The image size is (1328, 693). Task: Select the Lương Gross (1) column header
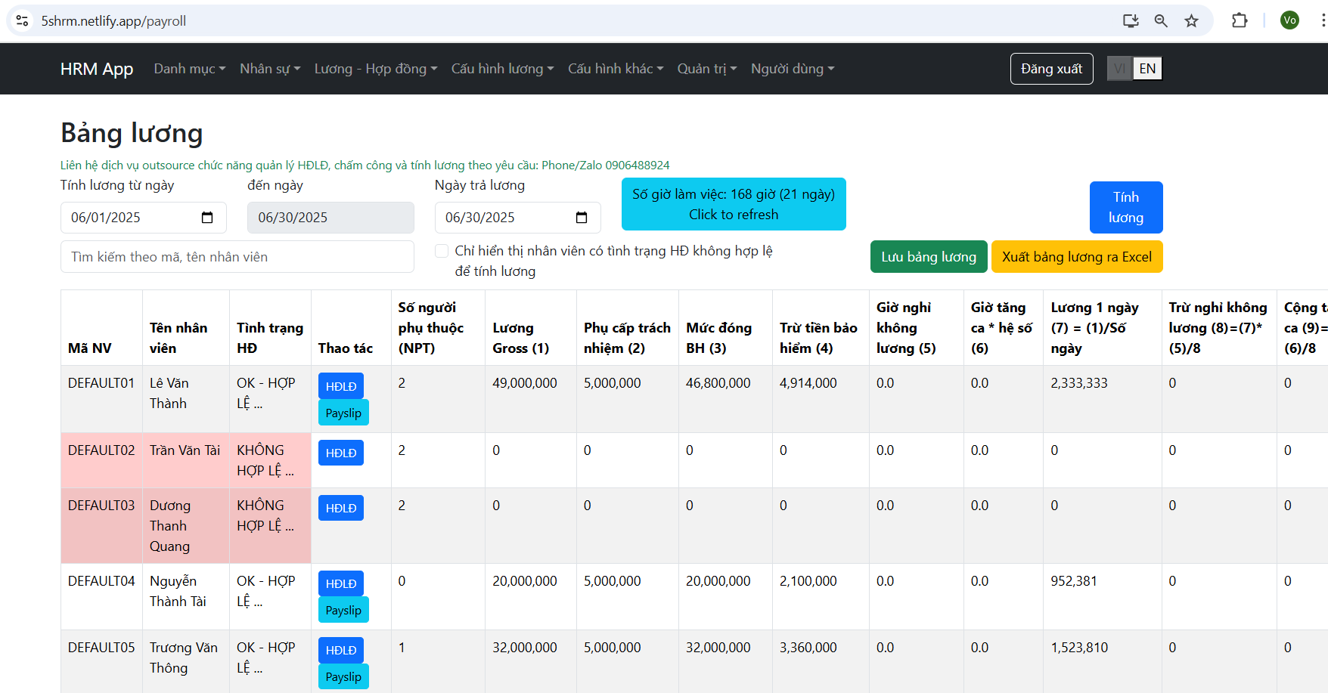tap(530, 328)
